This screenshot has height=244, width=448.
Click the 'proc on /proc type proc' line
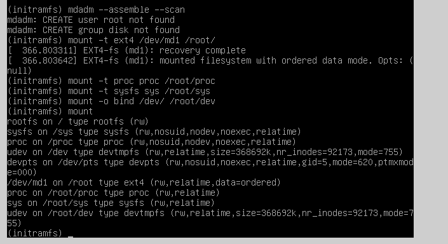(151, 142)
